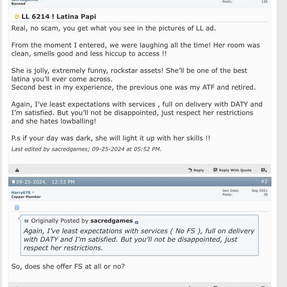The image size is (287, 287).
Task: Click the yellow post icon beside LL 6214 title
Action: (x=17, y=17)
